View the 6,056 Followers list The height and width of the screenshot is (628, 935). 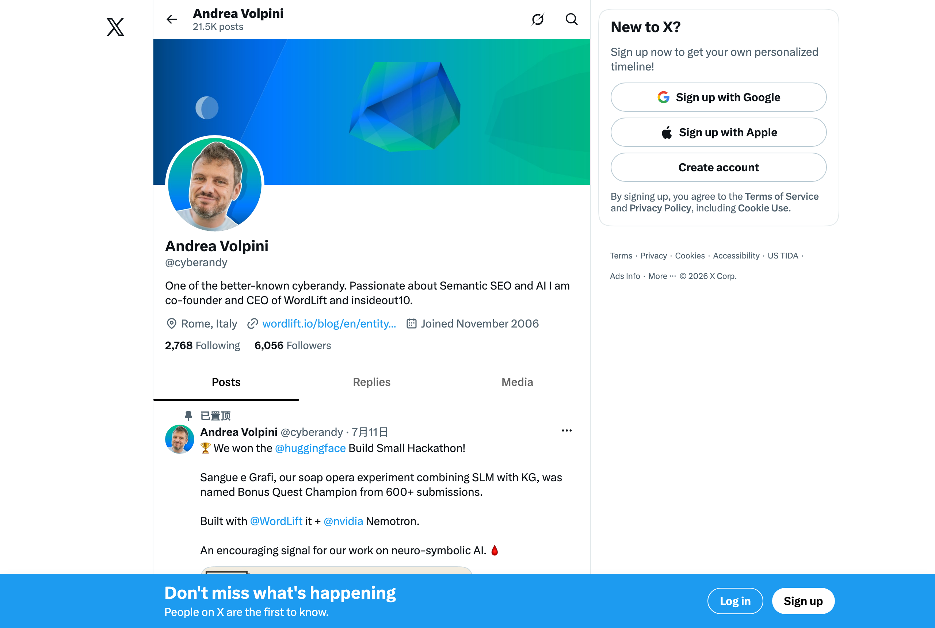[293, 346]
